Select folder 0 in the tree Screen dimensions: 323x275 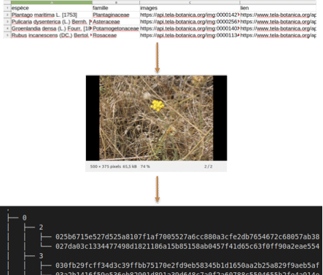coord(24,217)
